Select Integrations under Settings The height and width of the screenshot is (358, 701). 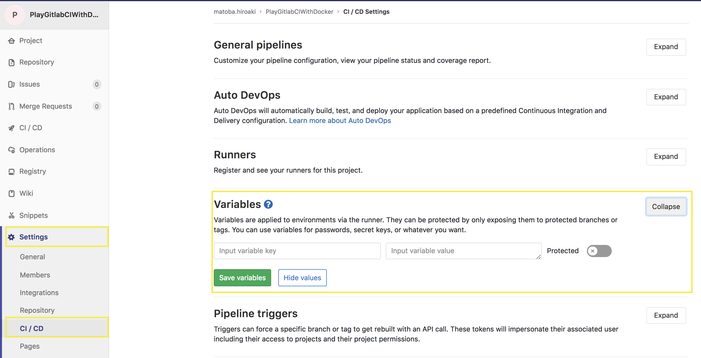point(39,293)
